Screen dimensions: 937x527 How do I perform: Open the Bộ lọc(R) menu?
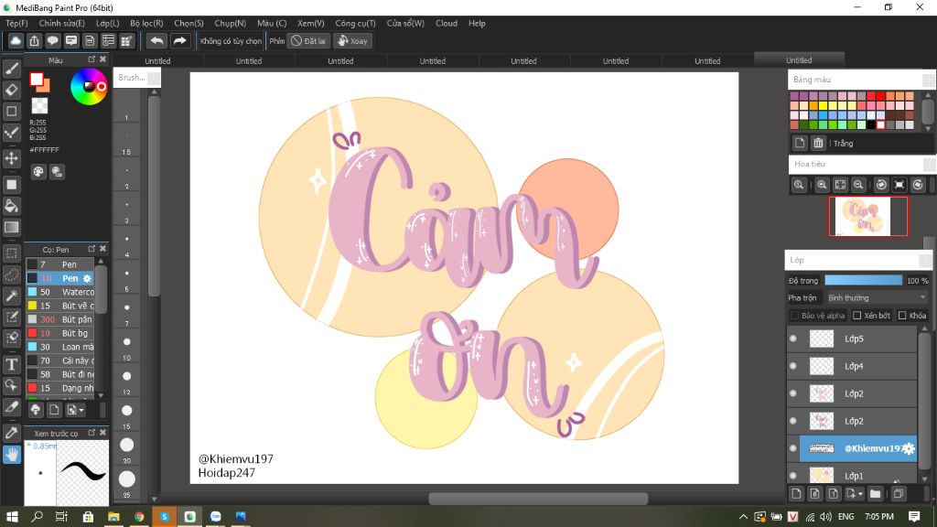(146, 23)
